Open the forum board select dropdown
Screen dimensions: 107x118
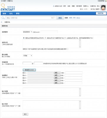pyautogui.click(x=27, y=32)
